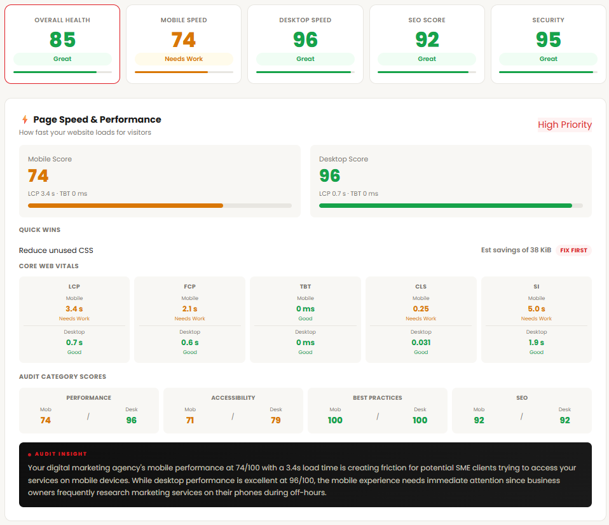Select the TBT core web vitals card
Image resolution: width=609 pixels, height=525 pixels.
pyautogui.click(x=305, y=320)
